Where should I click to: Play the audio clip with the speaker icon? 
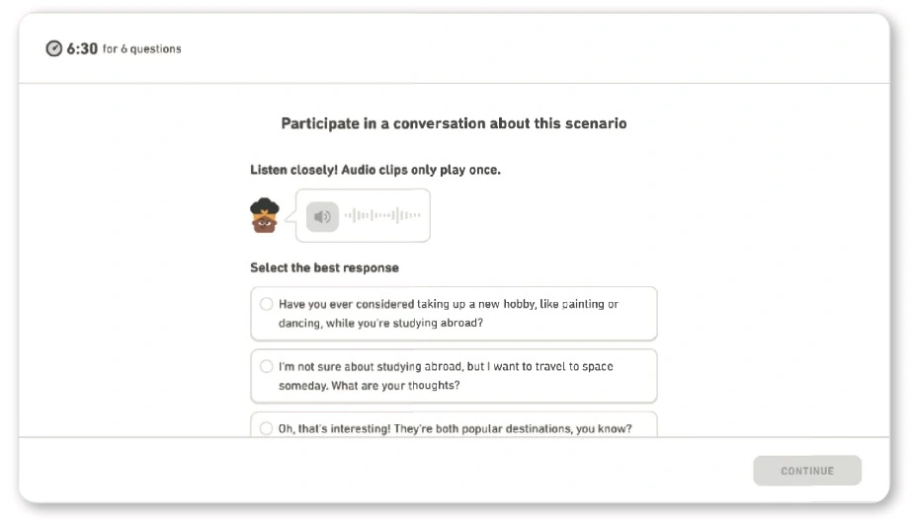click(x=322, y=216)
